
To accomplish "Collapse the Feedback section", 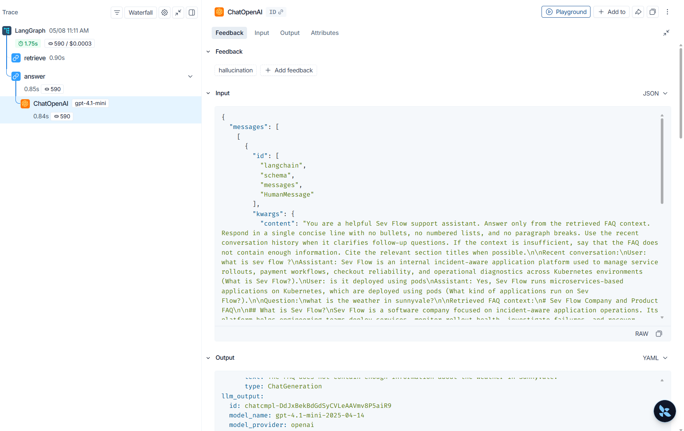I will coord(208,52).
